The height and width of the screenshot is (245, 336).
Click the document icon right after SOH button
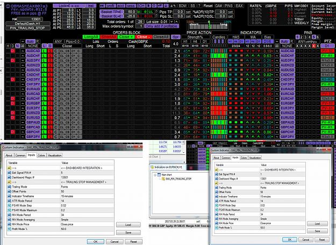tap(149, 6)
